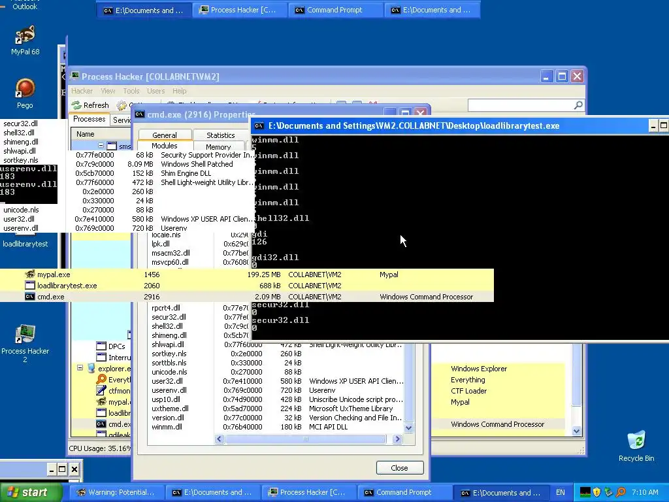Click the Name column header in process list

coord(101,134)
